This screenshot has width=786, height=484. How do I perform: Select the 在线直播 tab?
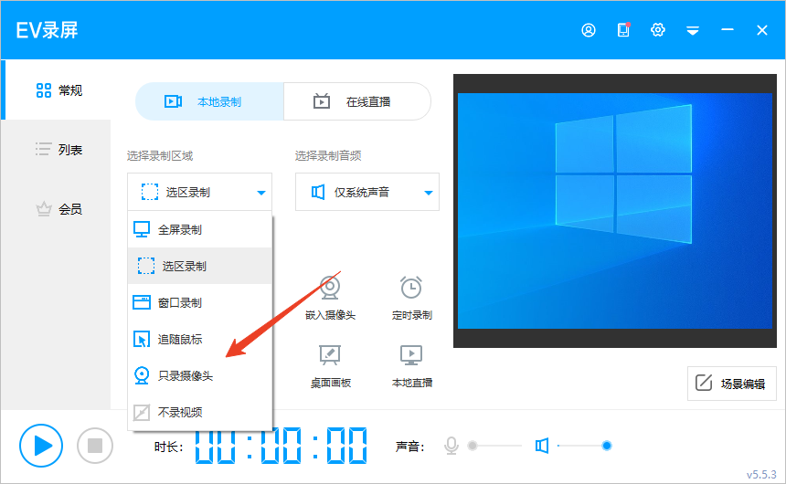[x=357, y=101]
